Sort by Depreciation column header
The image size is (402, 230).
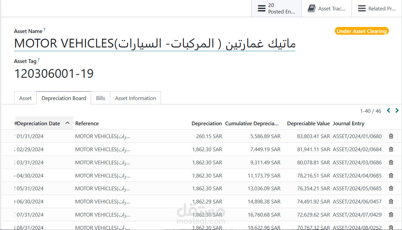(207, 123)
